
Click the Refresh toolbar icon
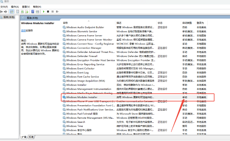(22, 12)
